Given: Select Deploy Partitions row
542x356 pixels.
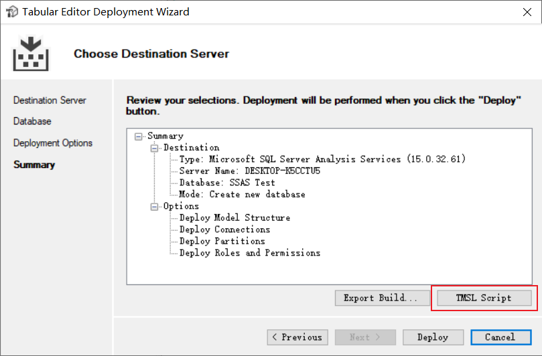Looking at the screenshot, I should 222,242.
